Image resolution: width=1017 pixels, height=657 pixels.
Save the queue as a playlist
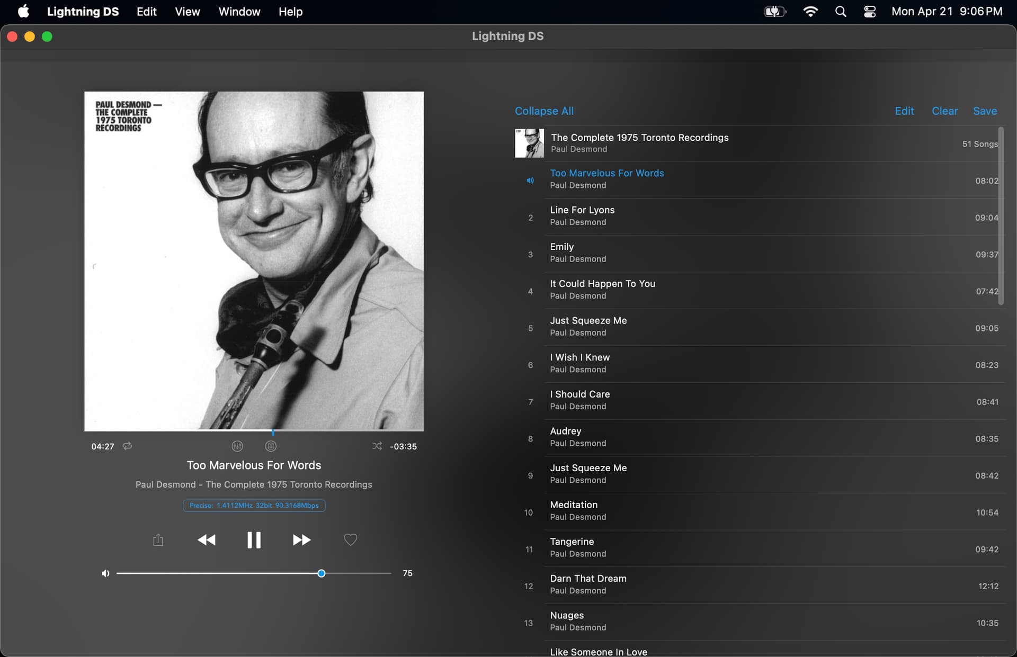985,111
